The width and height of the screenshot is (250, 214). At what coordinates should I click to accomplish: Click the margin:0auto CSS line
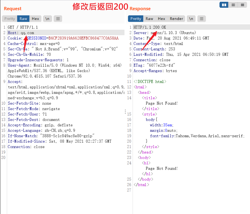click(x=164, y=130)
